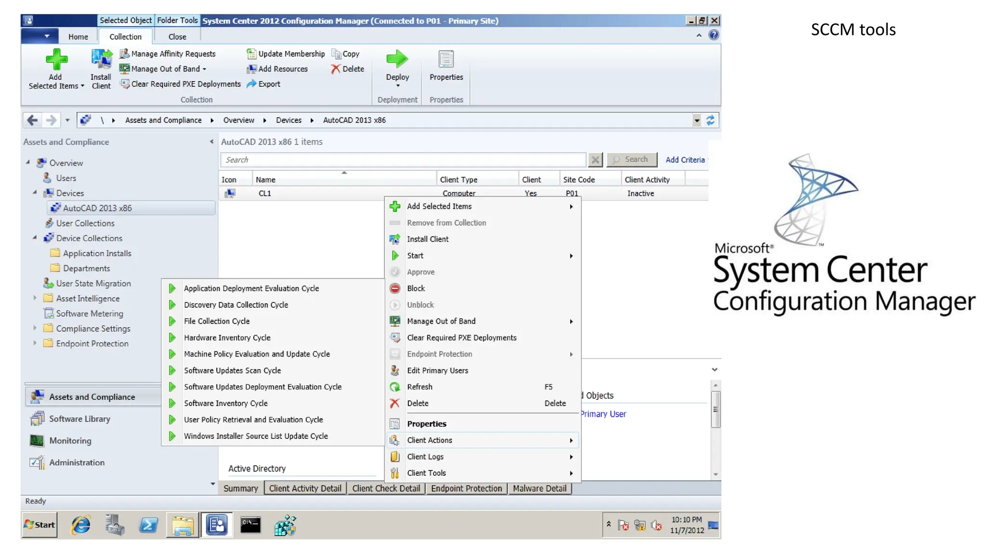984x553 pixels.
Task: Run Hardware Inventory Cycle client action
Action: pos(272,337)
